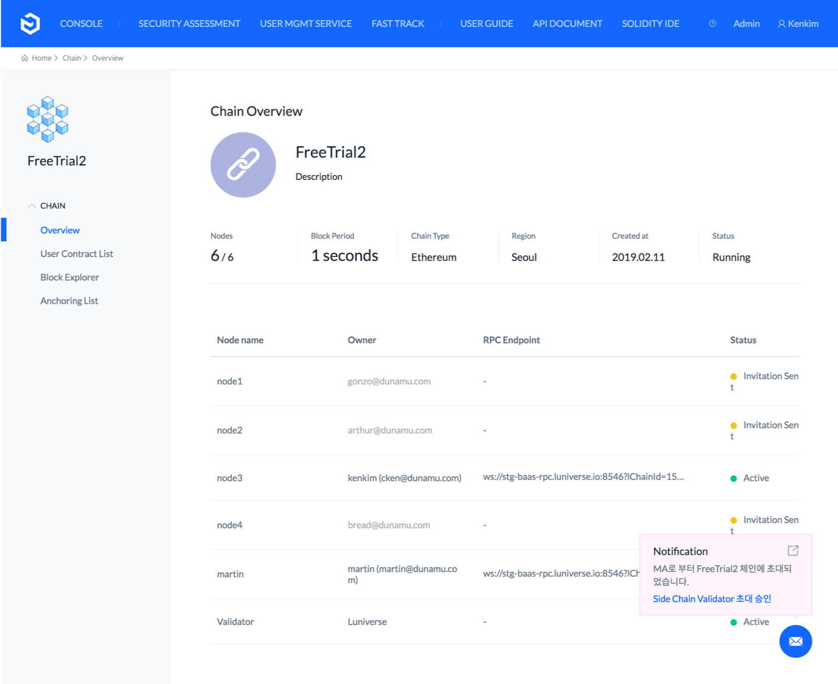Click the FreeTrial2 heading beside avatar
This screenshot has height=684, width=838.
click(330, 152)
